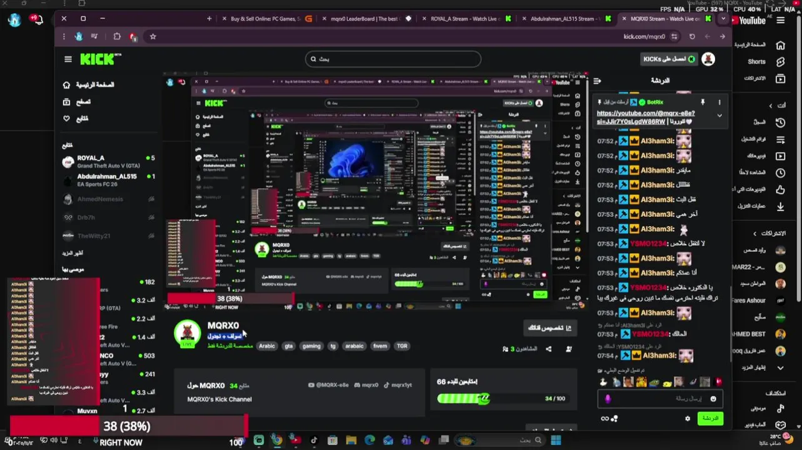Viewport: 802px width, 450px height.
Task: Switch to the Buy & Sell Online tab
Action: (266, 19)
